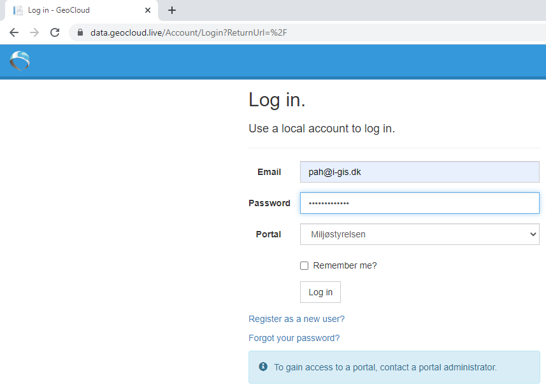Image resolution: width=546 pixels, height=392 pixels.
Task: Click the info icon in the portal notice
Action: point(263,367)
